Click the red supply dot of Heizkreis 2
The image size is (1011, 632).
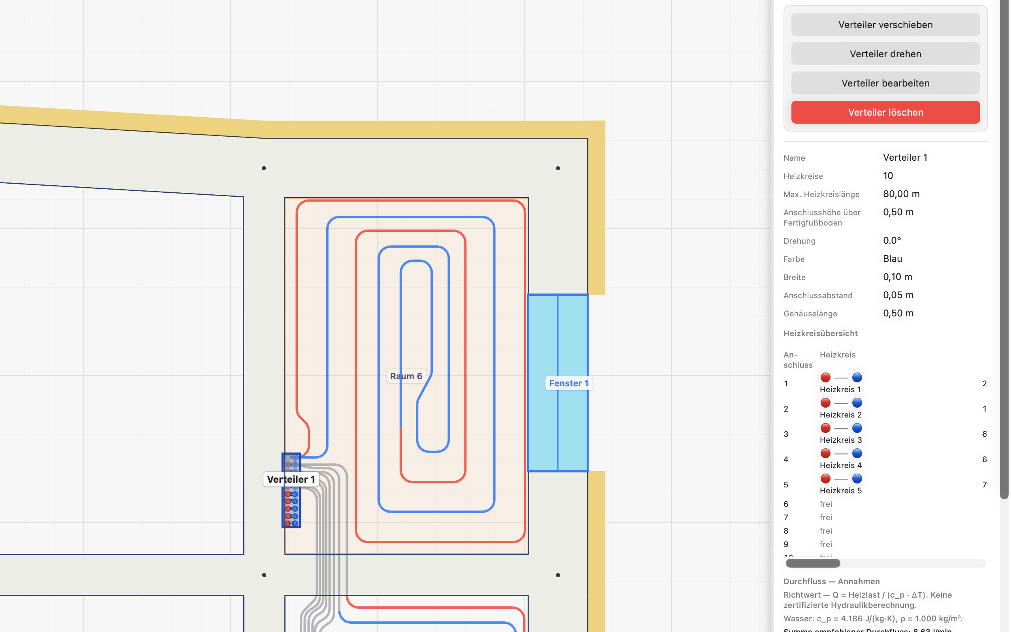825,403
